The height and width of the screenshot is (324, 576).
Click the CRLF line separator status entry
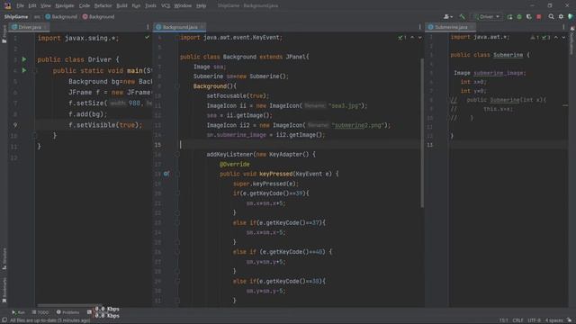pyautogui.click(x=517, y=320)
